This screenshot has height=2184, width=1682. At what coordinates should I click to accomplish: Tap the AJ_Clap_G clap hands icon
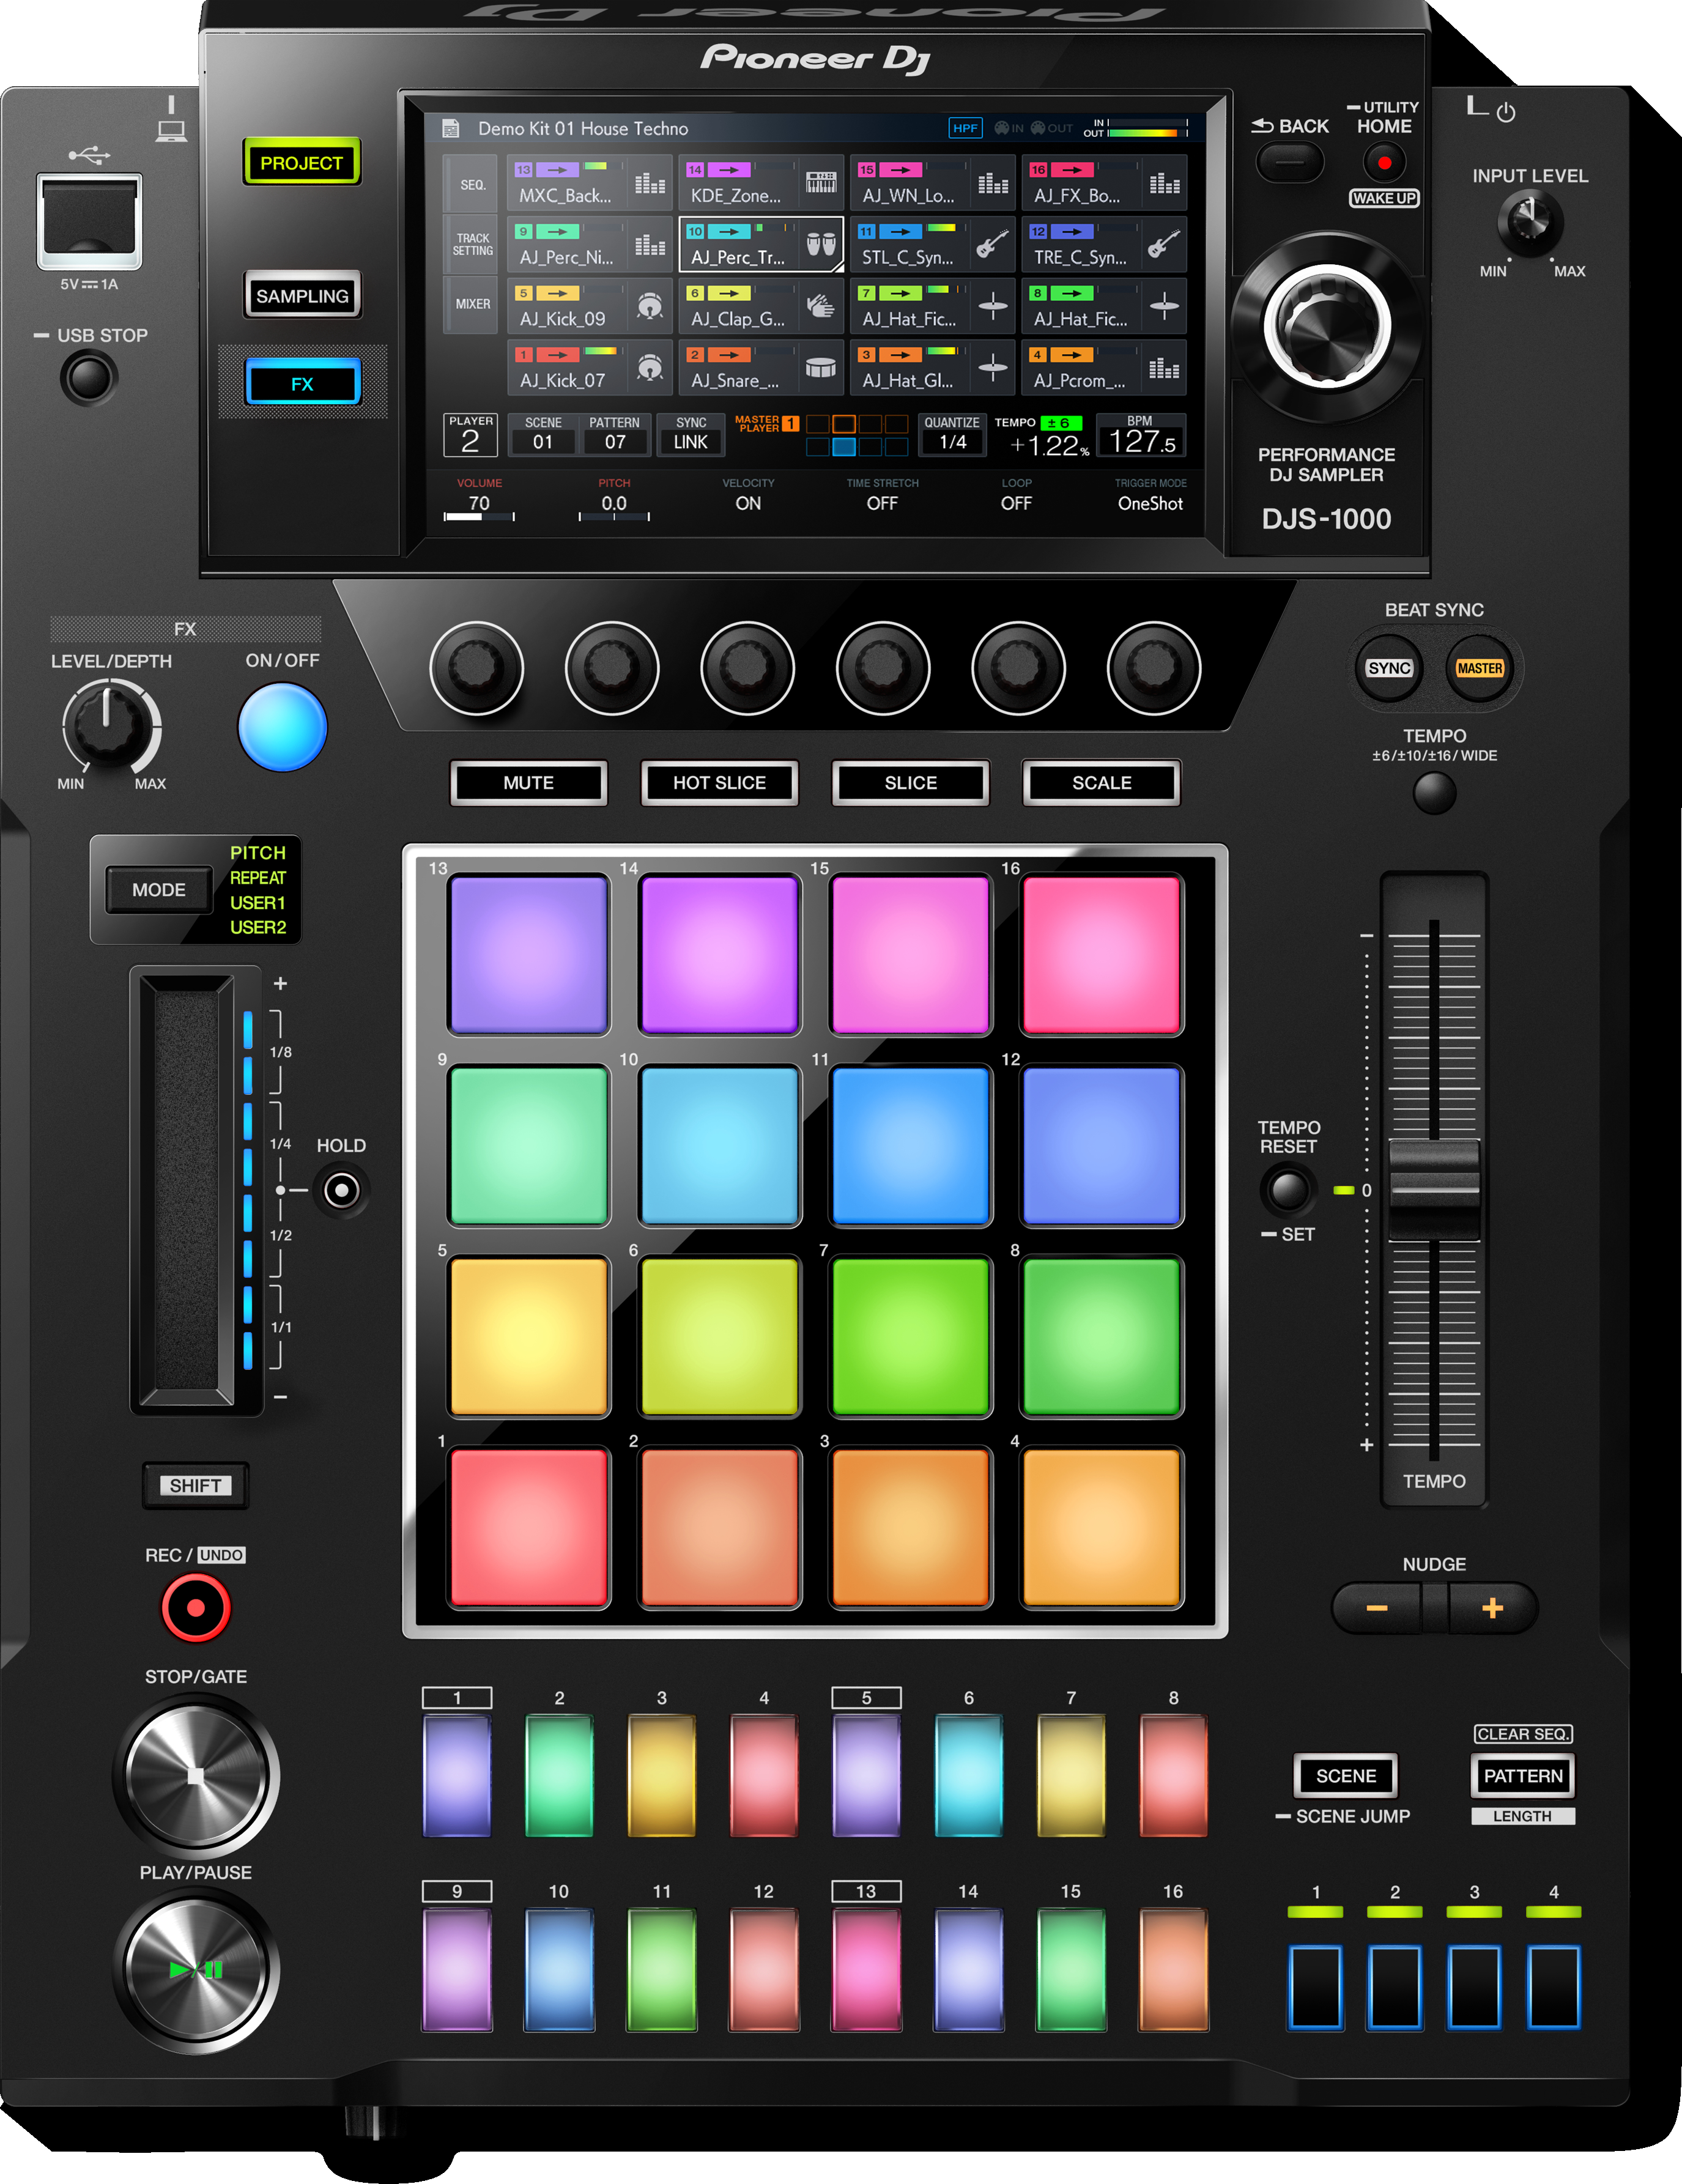click(821, 306)
